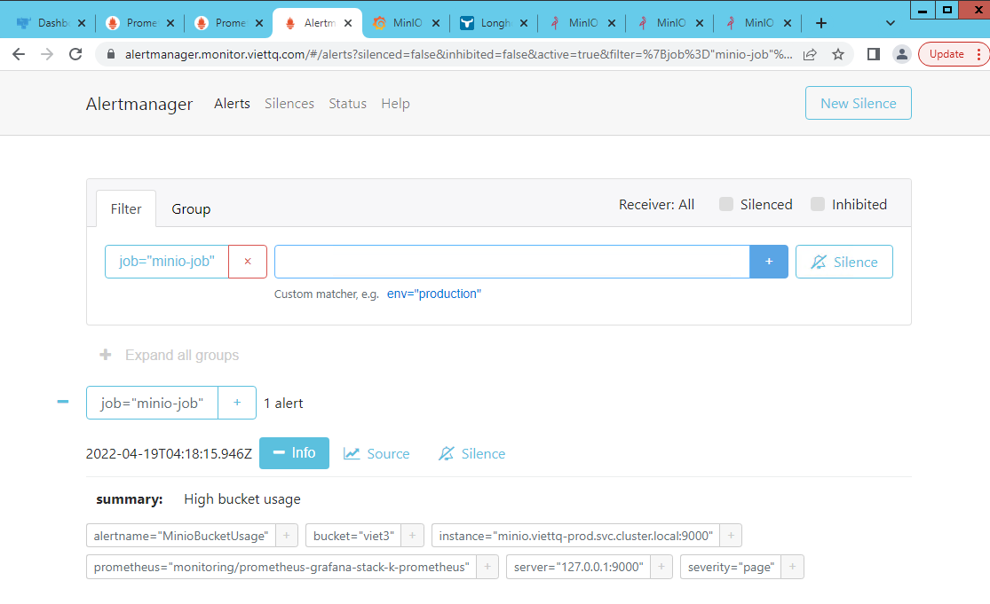Use the env="production" example matcher
Image resolution: width=990 pixels, height=604 pixels.
click(434, 294)
